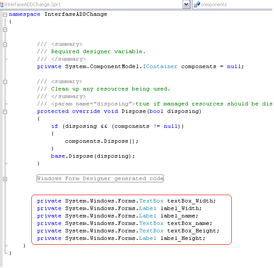274x268 pixels.
Task: Click the 'textBox_Height' field declaration
Action: coord(128,231)
